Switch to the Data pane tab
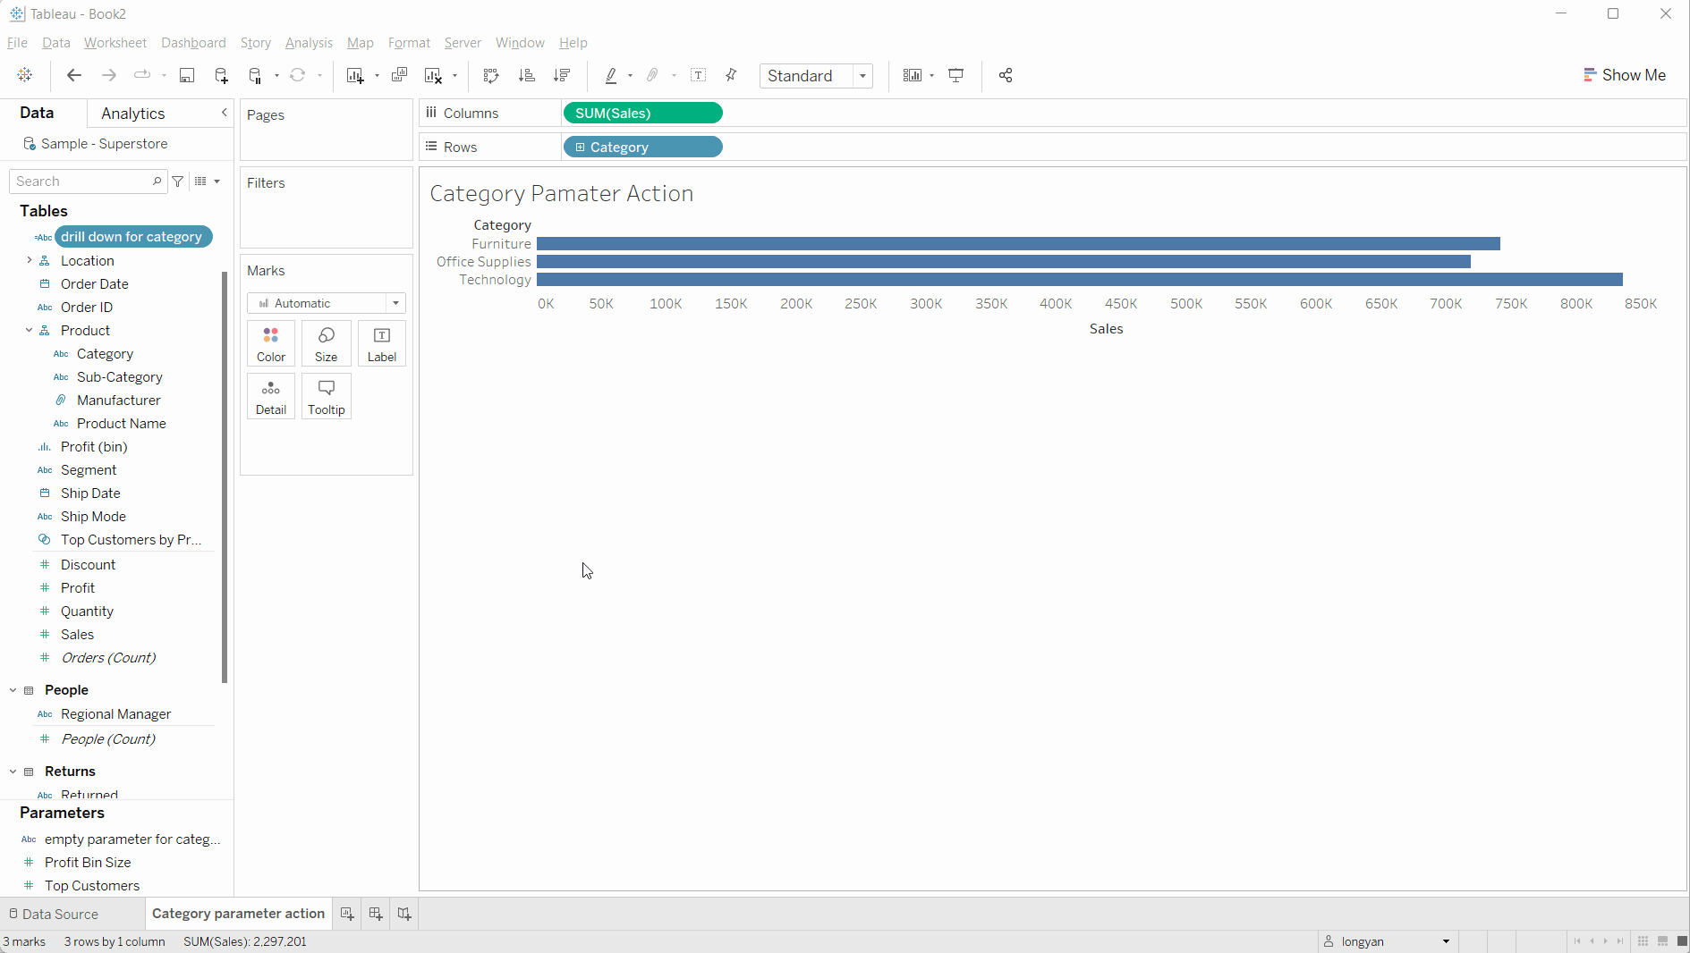The width and height of the screenshot is (1690, 953). (x=37, y=113)
